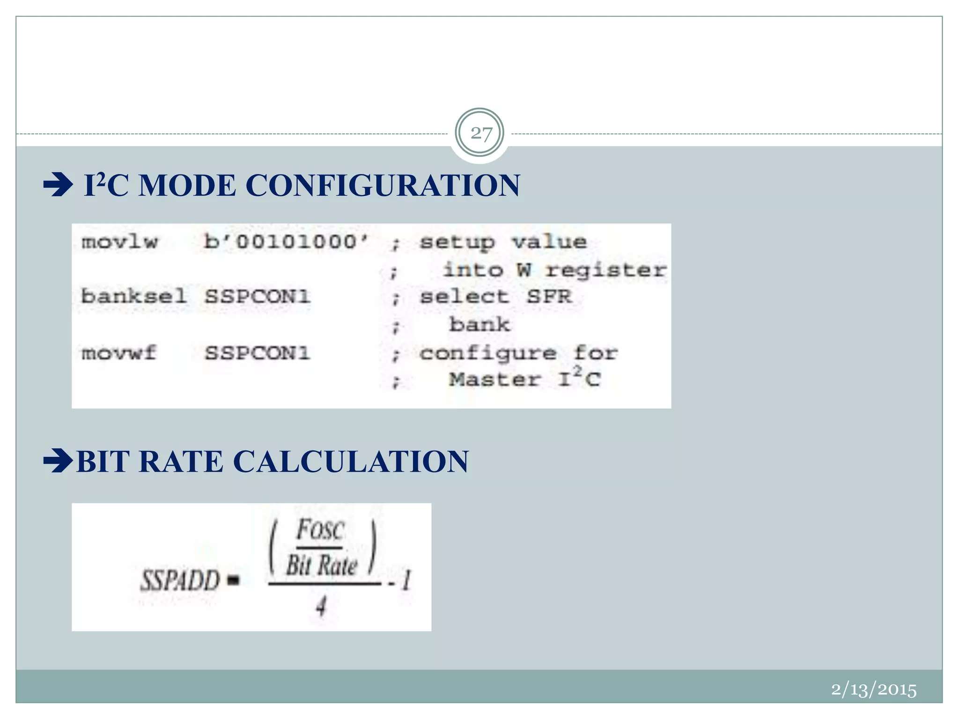Image resolution: width=959 pixels, height=719 pixels.
Task: Click the 'Master I²C' comment
Action: (524, 377)
